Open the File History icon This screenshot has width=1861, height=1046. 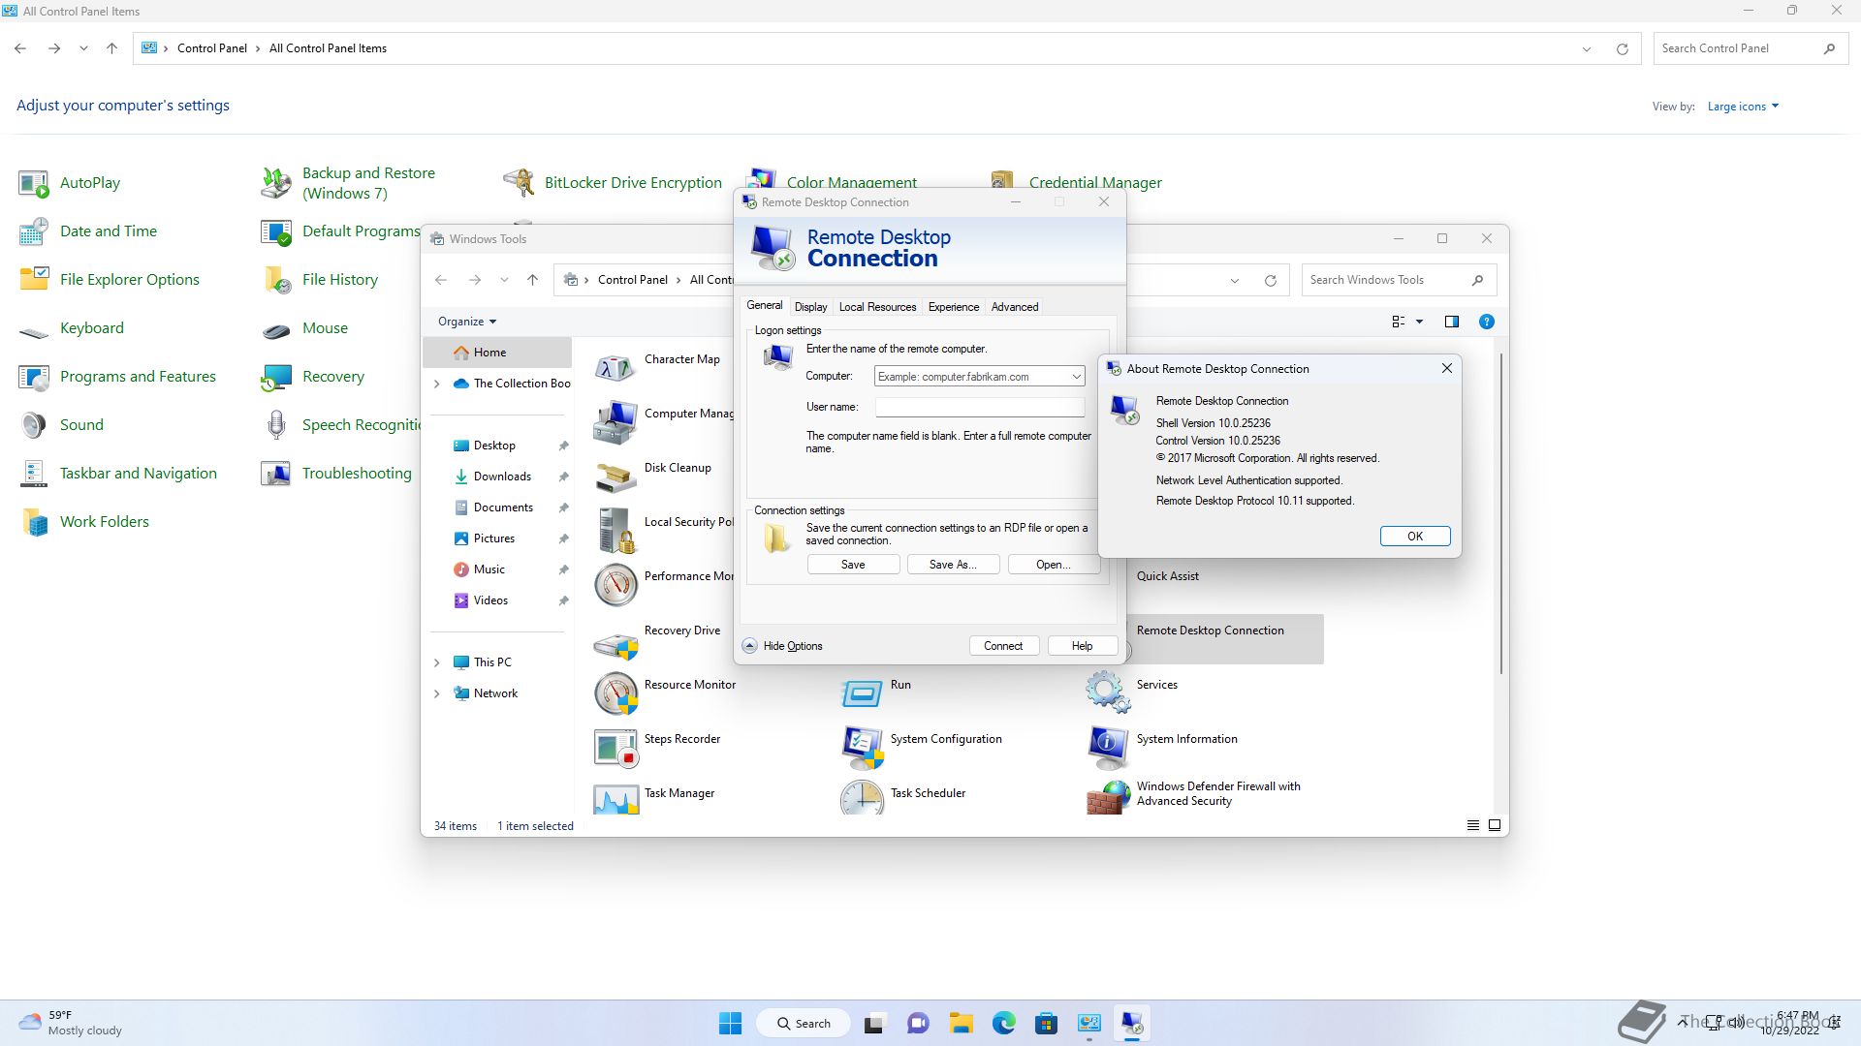click(x=276, y=280)
